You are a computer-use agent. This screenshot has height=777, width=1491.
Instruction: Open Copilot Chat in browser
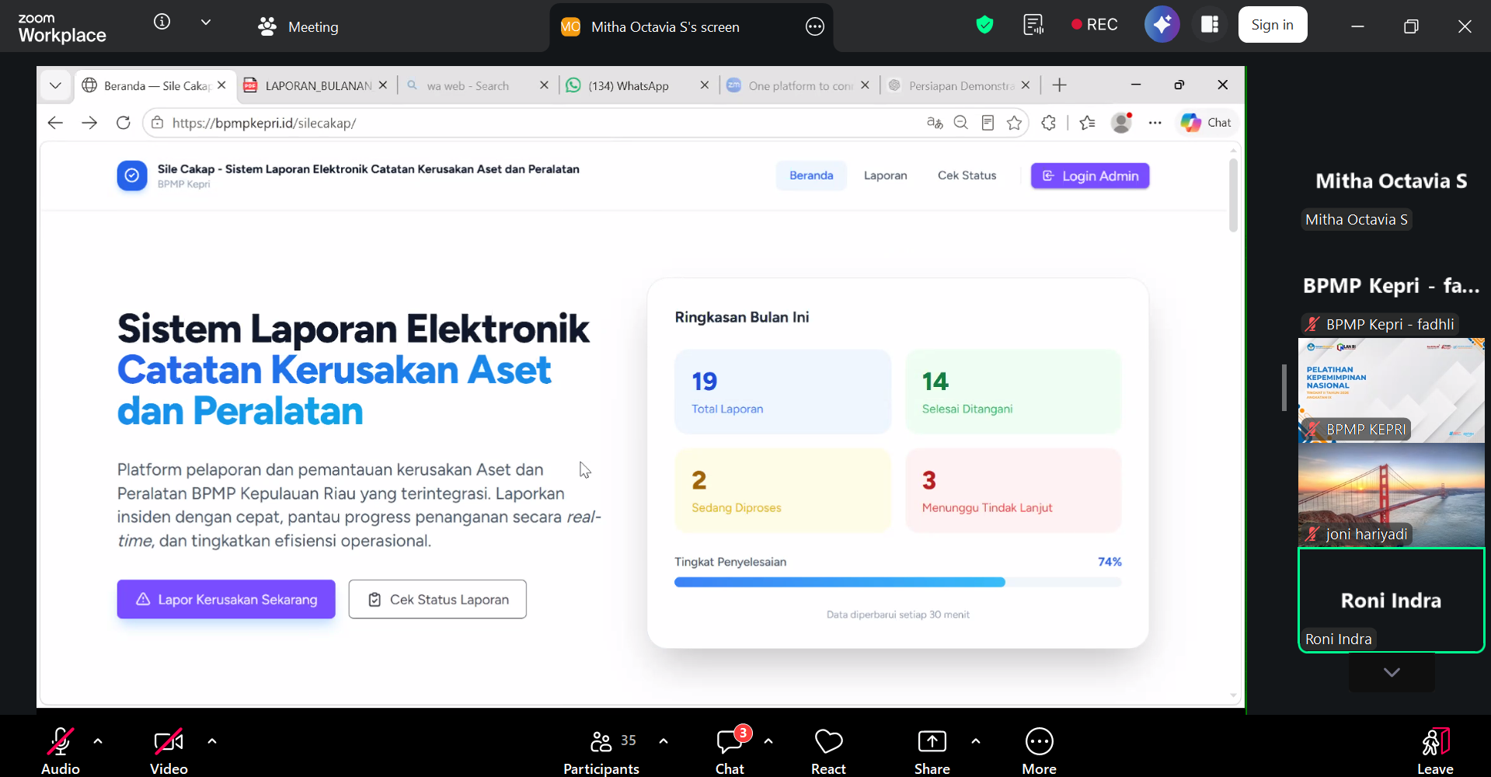[1206, 123]
